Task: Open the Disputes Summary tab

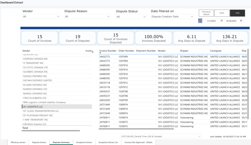Action: click(61, 142)
